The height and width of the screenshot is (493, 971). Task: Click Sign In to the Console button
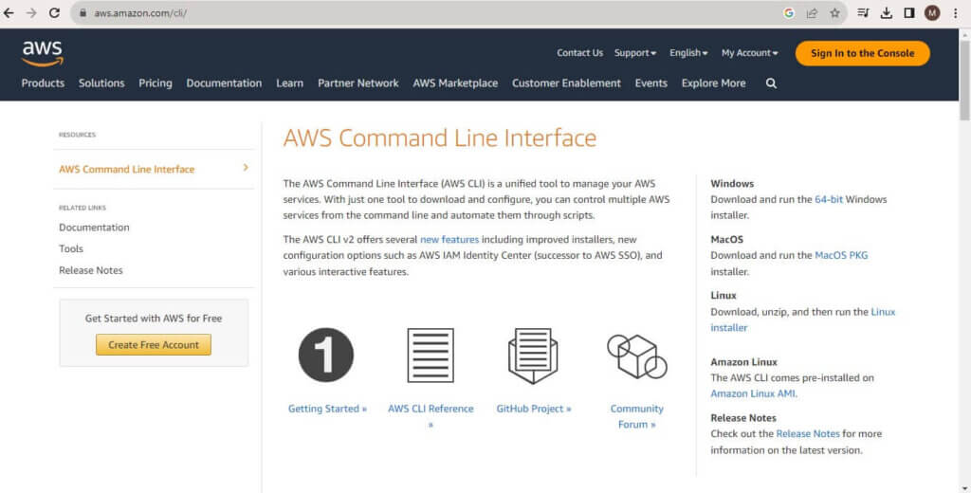863,53
